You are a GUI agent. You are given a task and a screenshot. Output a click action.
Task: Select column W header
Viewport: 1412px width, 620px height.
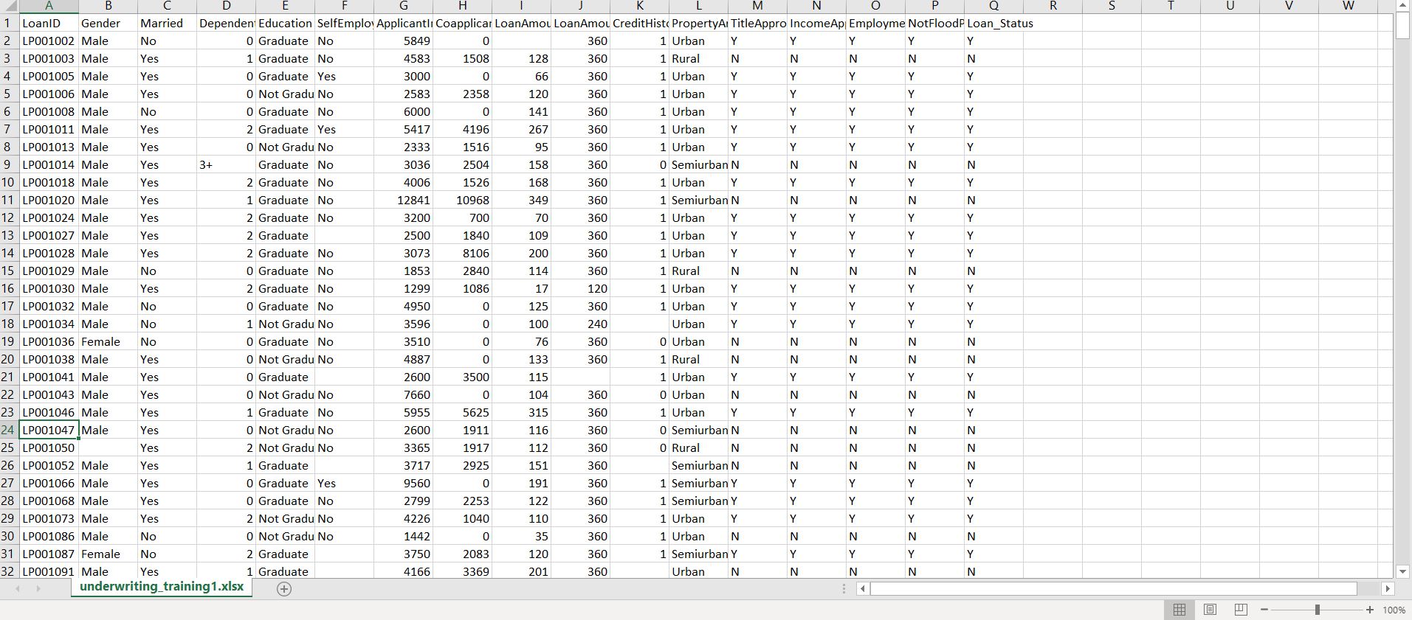pyautogui.click(x=1348, y=6)
